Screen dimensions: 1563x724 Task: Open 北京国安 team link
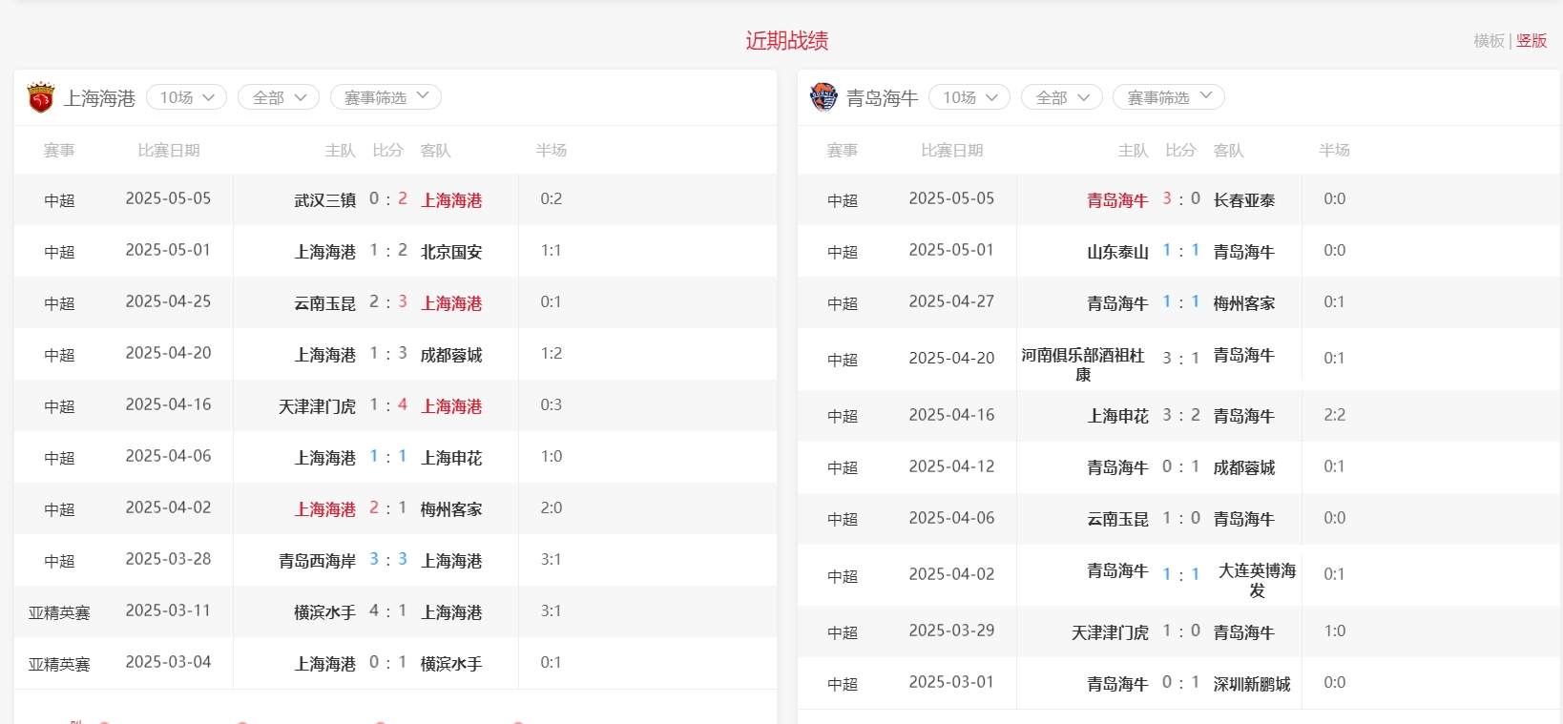point(451,252)
